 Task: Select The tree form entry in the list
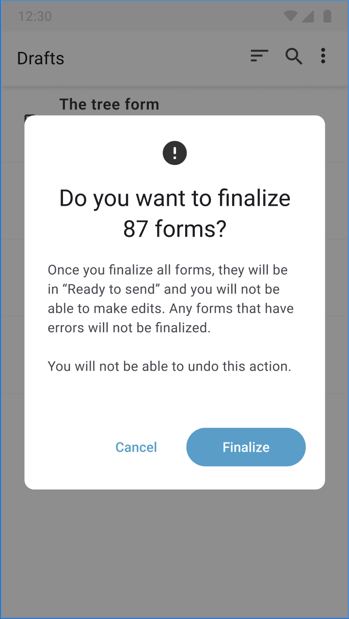pyautogui.click(x=109, y=104)
